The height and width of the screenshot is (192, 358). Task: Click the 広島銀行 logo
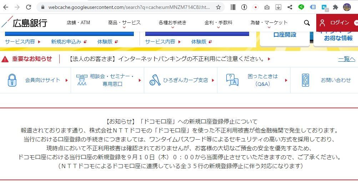pos(24,22)
